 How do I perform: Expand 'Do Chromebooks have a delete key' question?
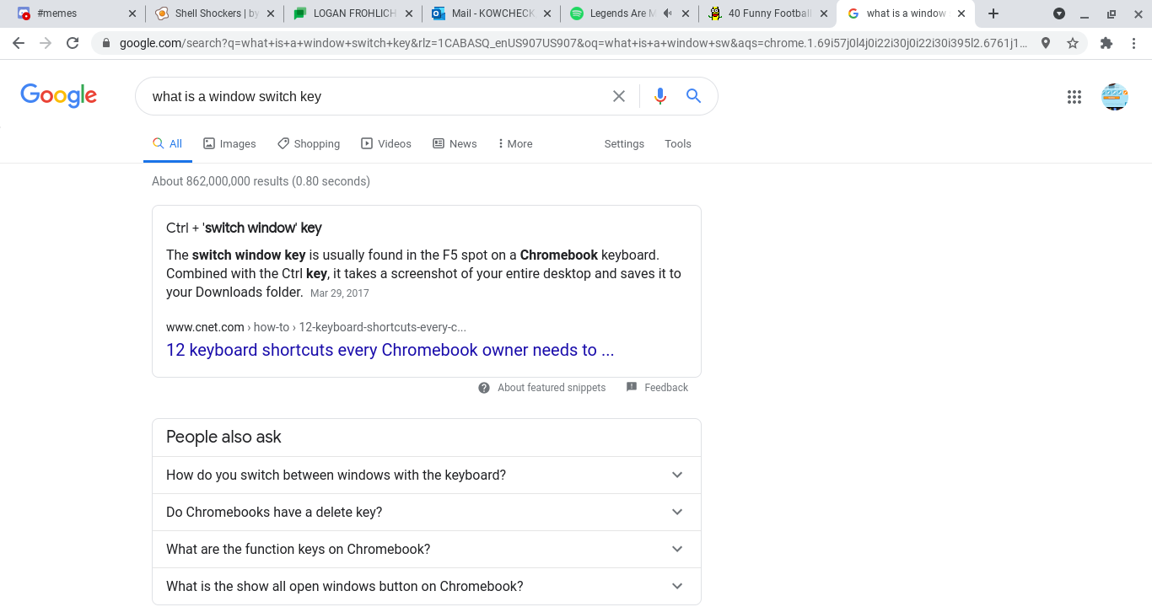(x=427, y=512)
